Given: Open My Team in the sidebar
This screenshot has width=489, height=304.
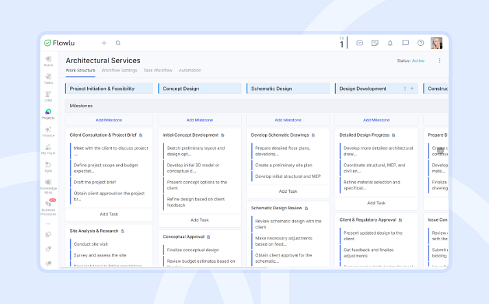Looking at the screenshot, I should point(48,149).
